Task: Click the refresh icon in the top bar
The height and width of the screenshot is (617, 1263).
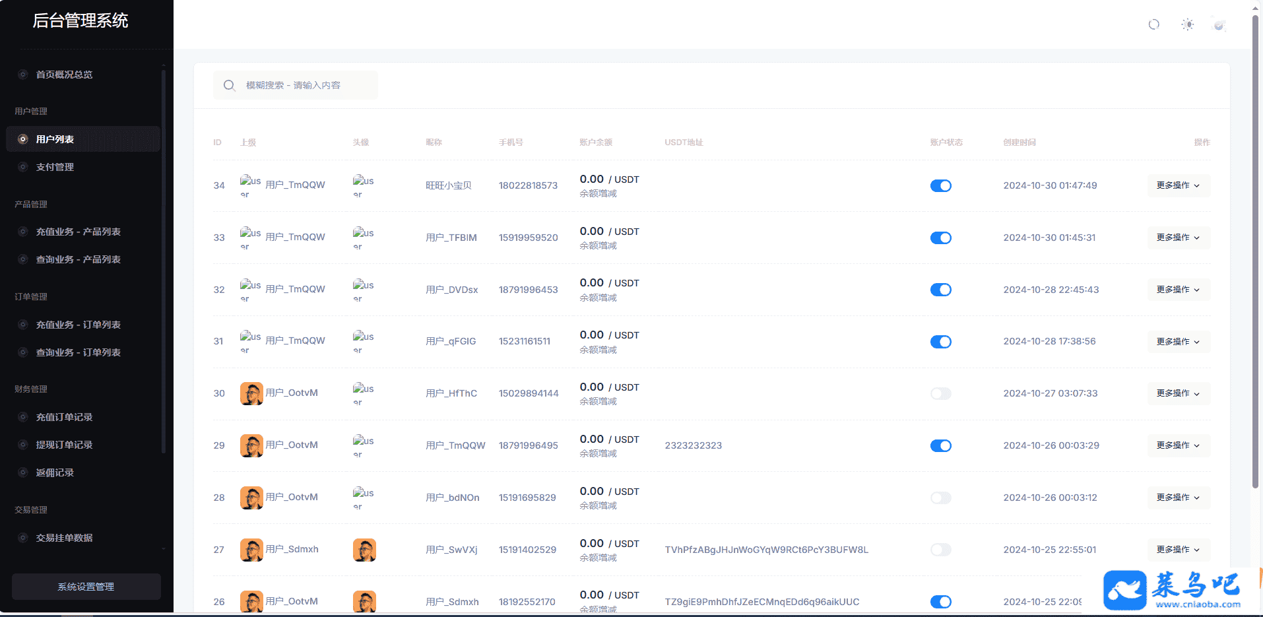Action: (x=1153, y=24)
